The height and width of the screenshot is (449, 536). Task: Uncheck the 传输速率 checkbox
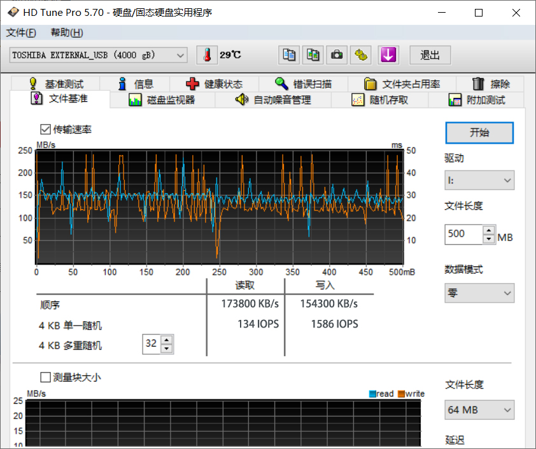(45, 128)
